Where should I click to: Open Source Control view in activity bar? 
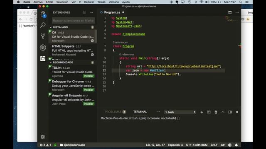tap(43, 36)
